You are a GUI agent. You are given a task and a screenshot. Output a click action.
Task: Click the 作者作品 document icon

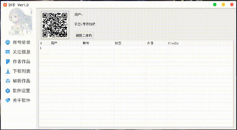click(8, 62)
